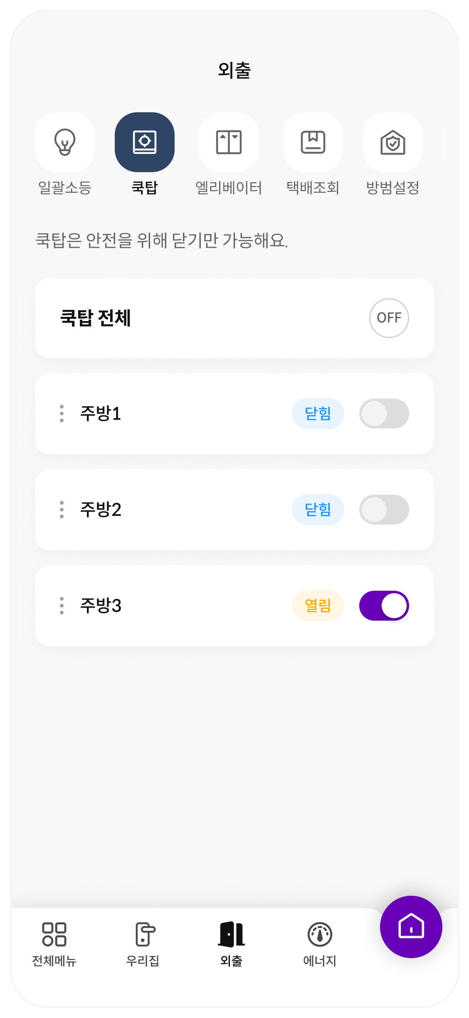This screenshot has width=469, height=1018.
Task: Open the 에너지 gauge icon
Action: tap(320, 934)
